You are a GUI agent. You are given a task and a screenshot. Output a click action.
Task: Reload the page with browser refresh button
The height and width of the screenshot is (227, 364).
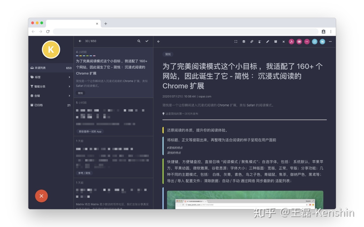(48, 31)
